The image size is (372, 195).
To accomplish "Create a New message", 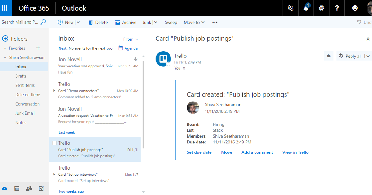I will (x=66, y=22).
